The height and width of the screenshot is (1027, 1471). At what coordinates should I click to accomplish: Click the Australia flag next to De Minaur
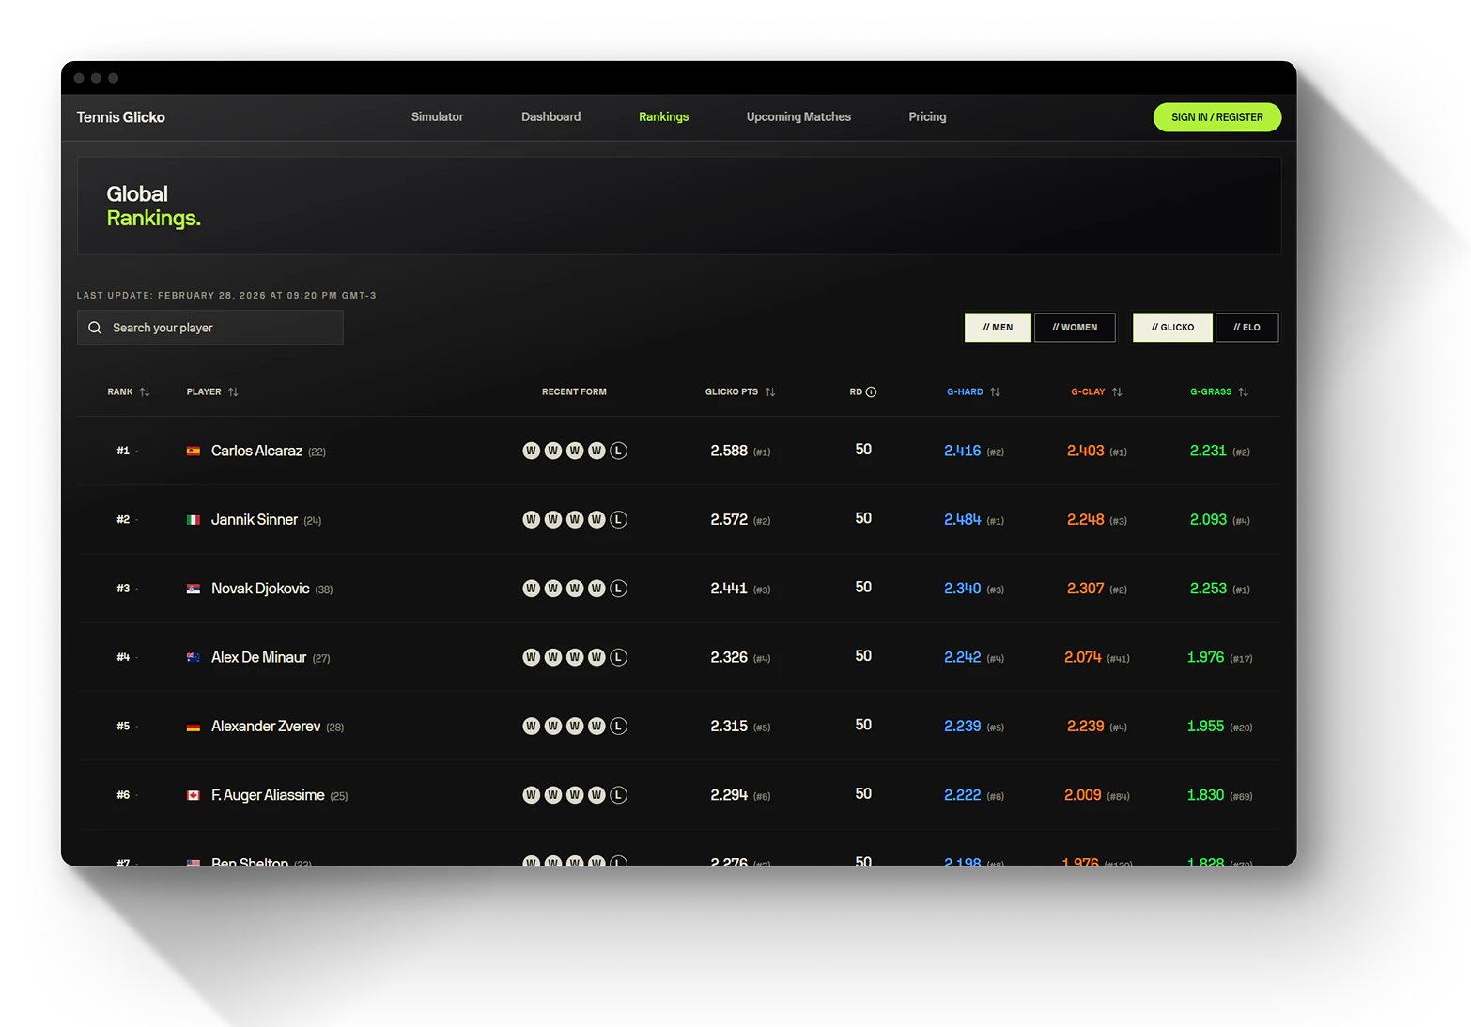tap(194, 658)
